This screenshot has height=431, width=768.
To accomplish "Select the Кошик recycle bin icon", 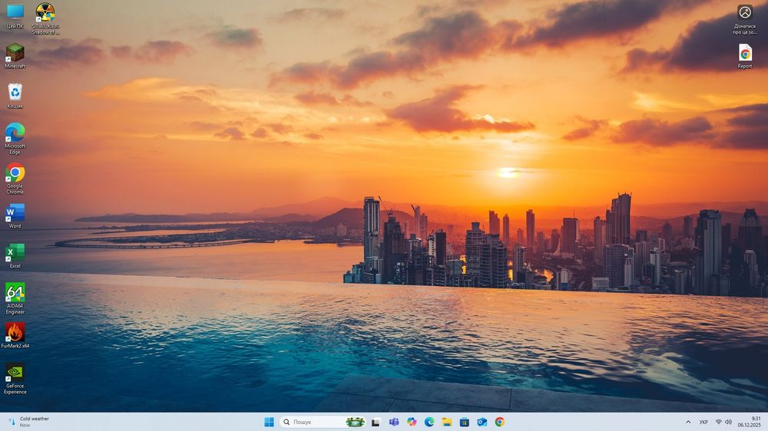I will pos(15,96).
